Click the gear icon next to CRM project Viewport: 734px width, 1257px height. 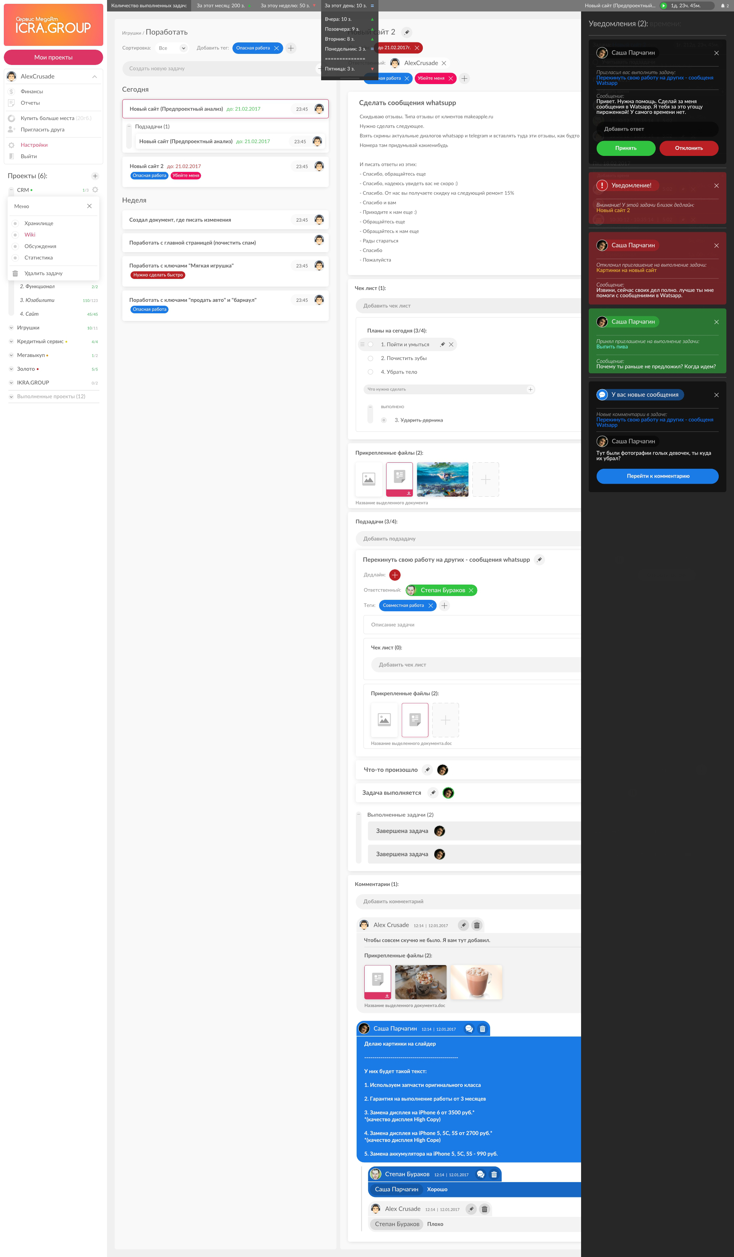95,190
